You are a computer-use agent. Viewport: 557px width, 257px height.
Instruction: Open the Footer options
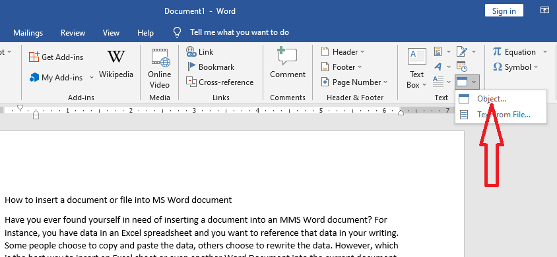click(x=341, y=67)
